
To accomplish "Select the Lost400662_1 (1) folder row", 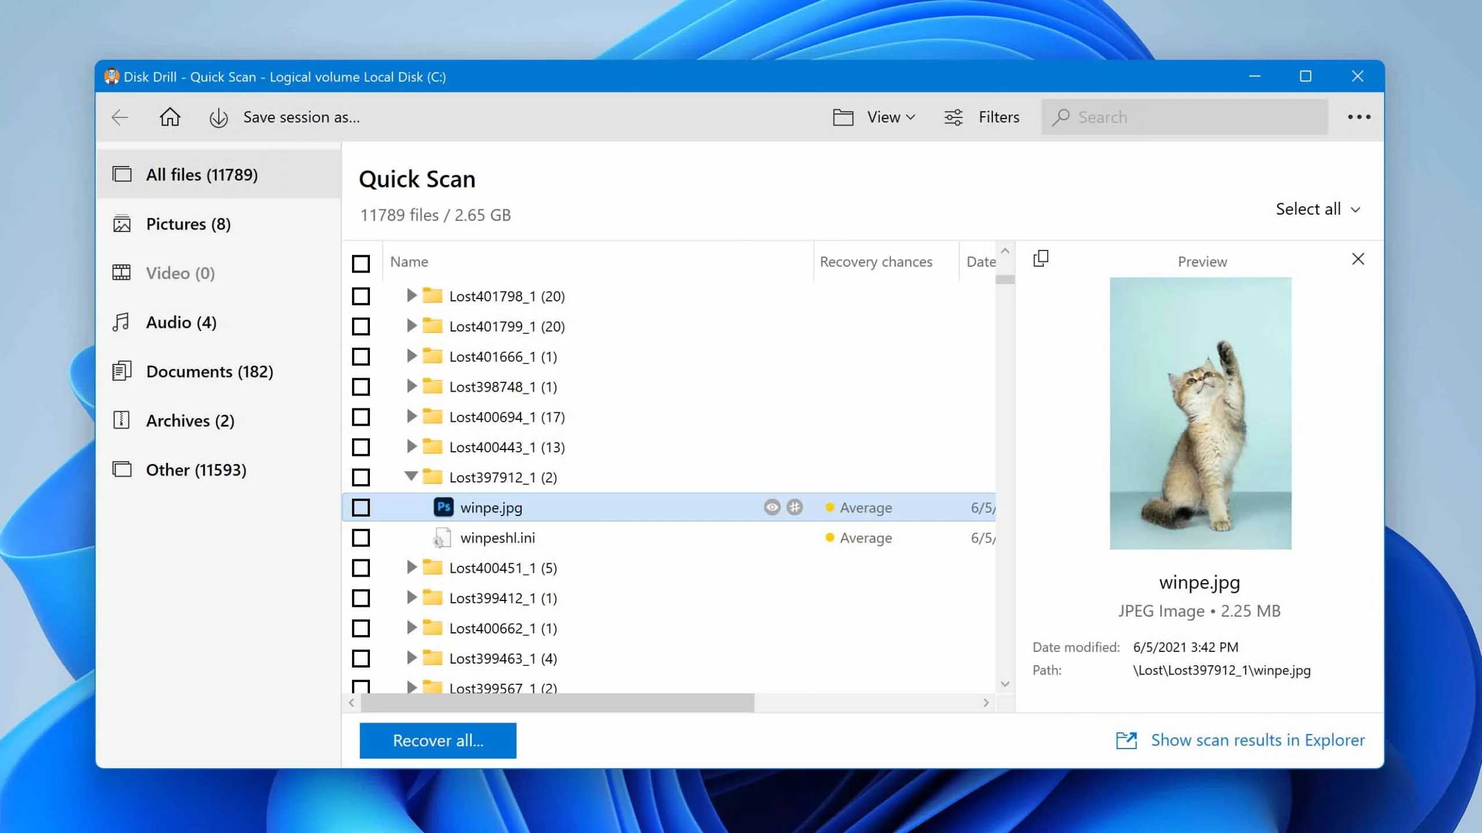I will coord(669,628).
